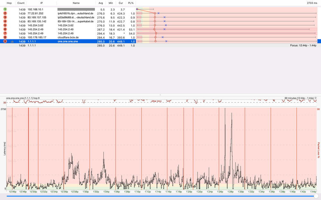
Task: Select IP 192.168.10.1
Action: pyautogui.click(x=35, y=9)
